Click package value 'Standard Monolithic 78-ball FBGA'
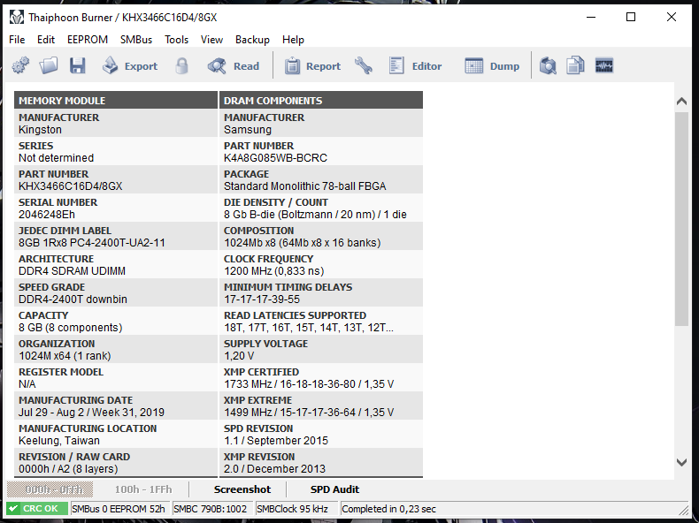 pyautogui.click(x=305, y=186)
